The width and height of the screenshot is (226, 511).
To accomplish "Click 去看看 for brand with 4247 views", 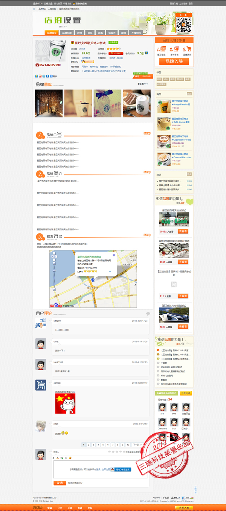I will [x=183, y=327].
